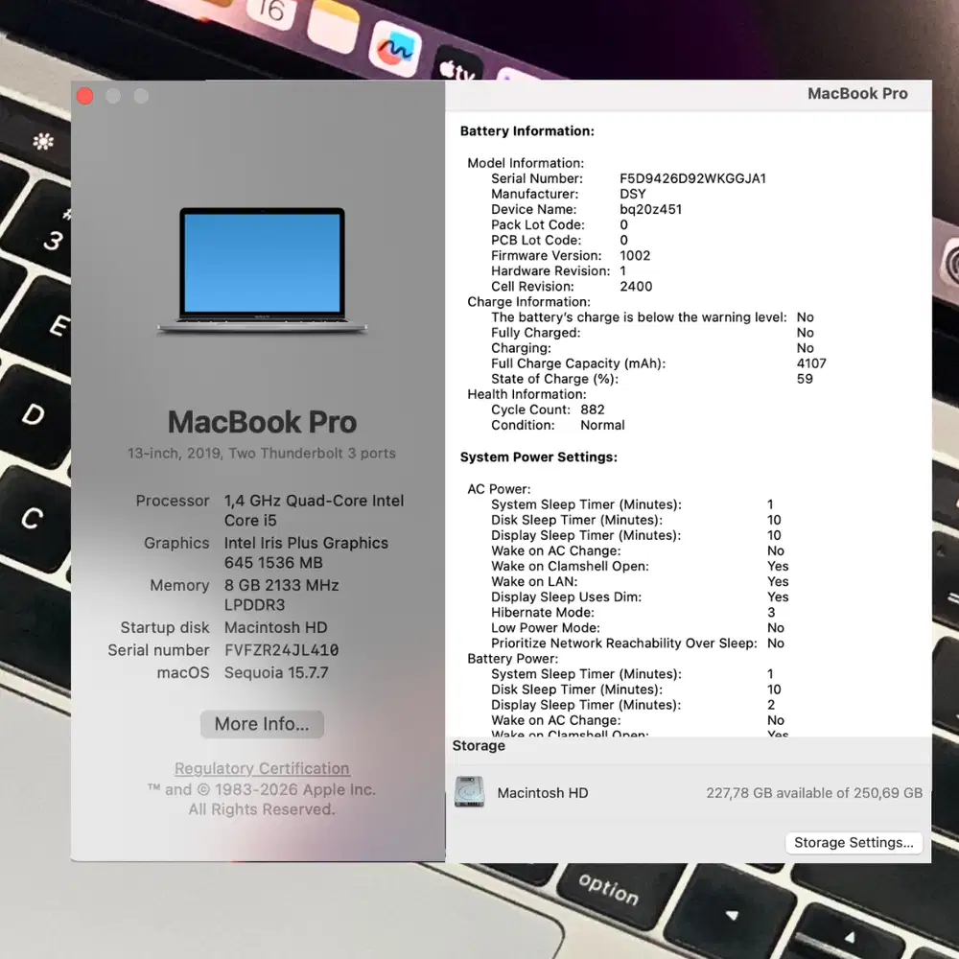
Task: Open the Regulatory Certification link
Action: [262, 768]
